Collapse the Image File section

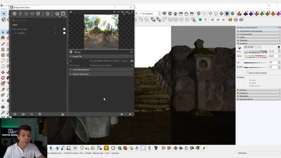[70, 56]
